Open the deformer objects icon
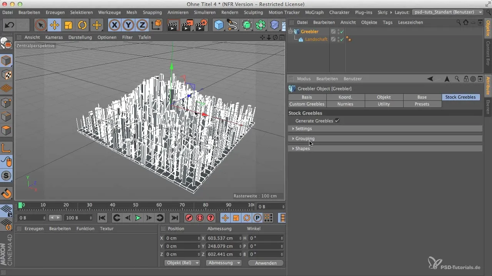This screenshot has width=492, height=276. pyautogui.click(x=274, y=25)
